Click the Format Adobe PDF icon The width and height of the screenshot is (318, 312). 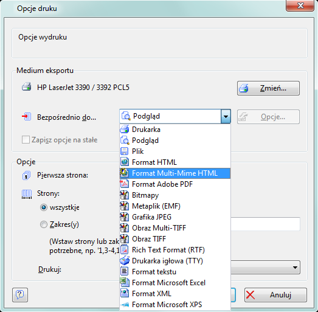(x=125, y=184)
